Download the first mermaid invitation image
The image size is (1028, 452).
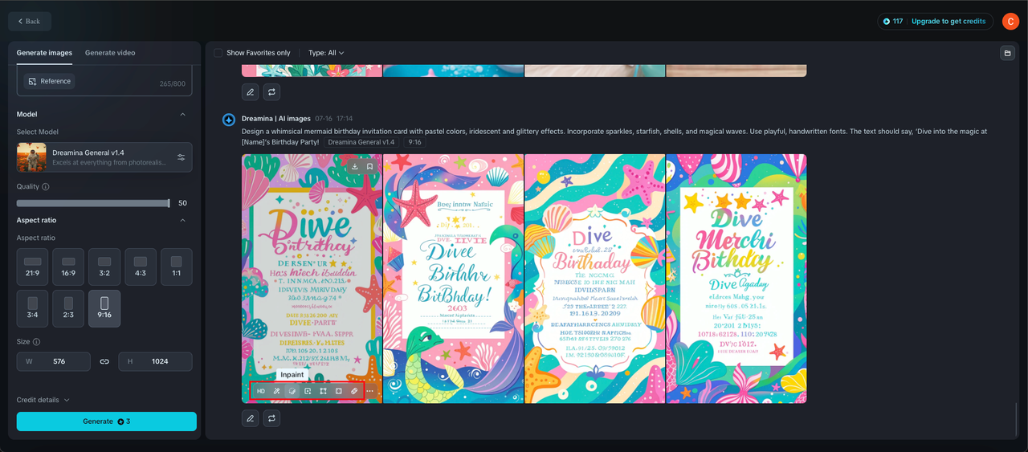[x=355, y=167]
